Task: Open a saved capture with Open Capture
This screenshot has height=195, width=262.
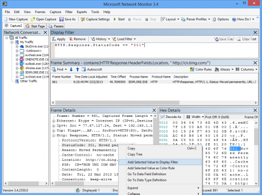Action: coord(44,19)
